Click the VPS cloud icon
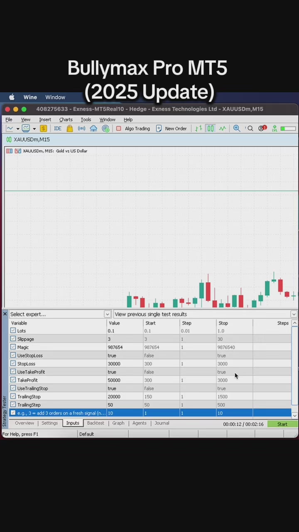Screen dimensions: 299x532 (93, 128)
